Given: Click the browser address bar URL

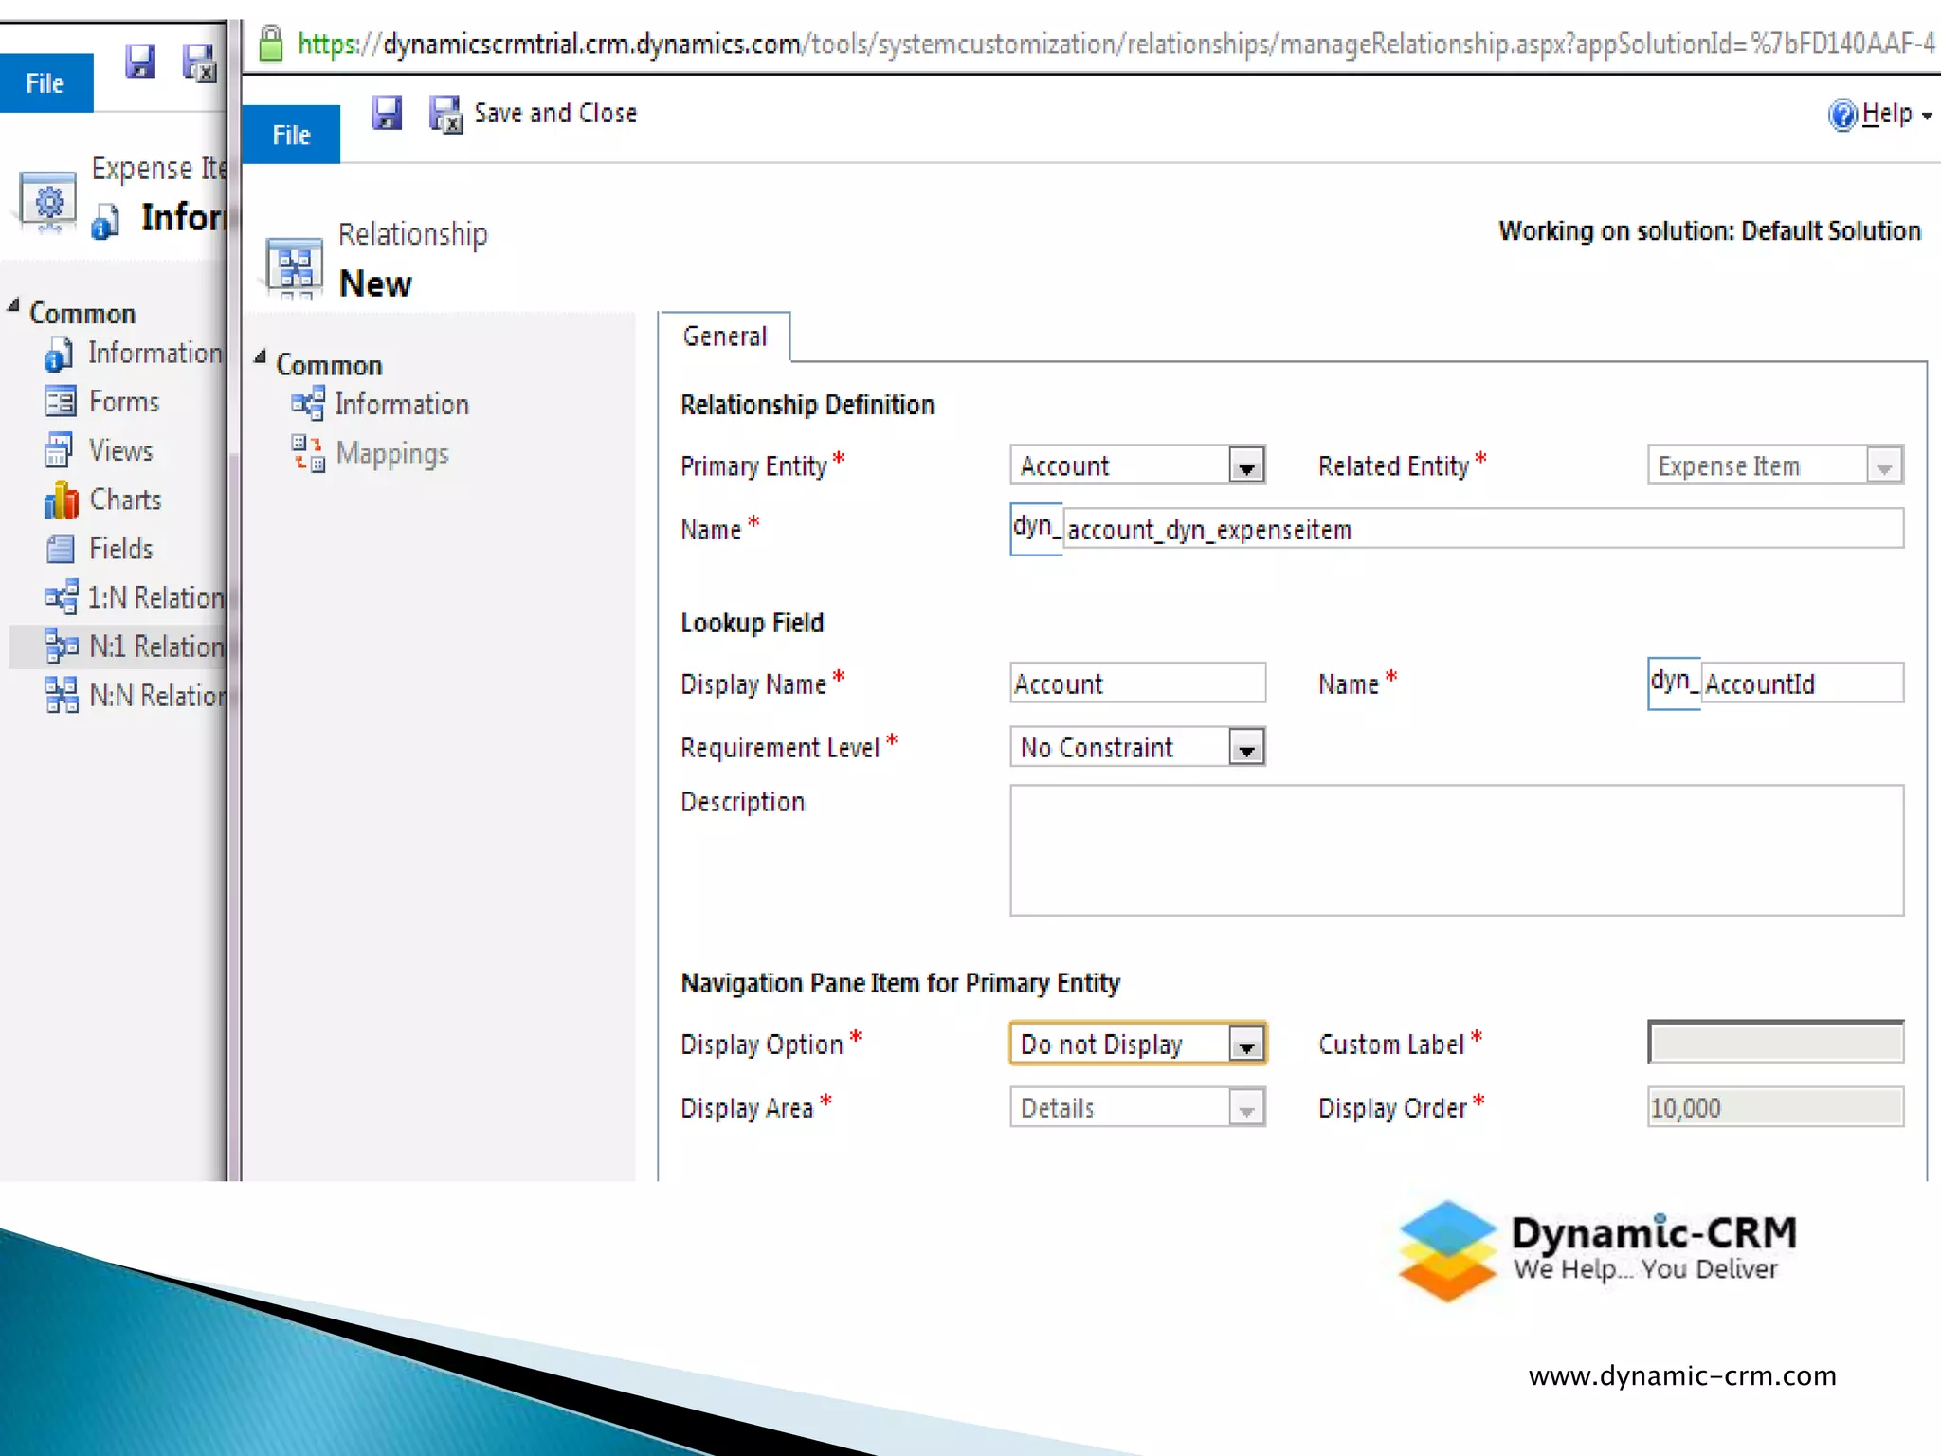Looking at the screenshot, I should click(1116, 44).
